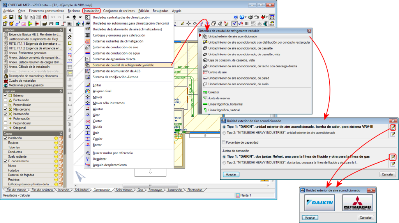Select Unidad exterior de aire acondicionado option

256,36
